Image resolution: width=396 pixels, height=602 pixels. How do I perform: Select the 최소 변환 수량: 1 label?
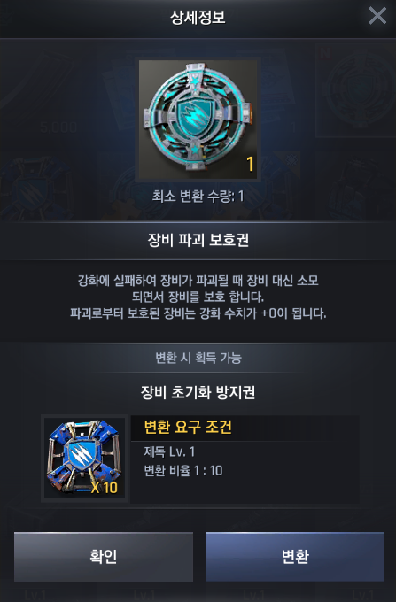[198, 197]
